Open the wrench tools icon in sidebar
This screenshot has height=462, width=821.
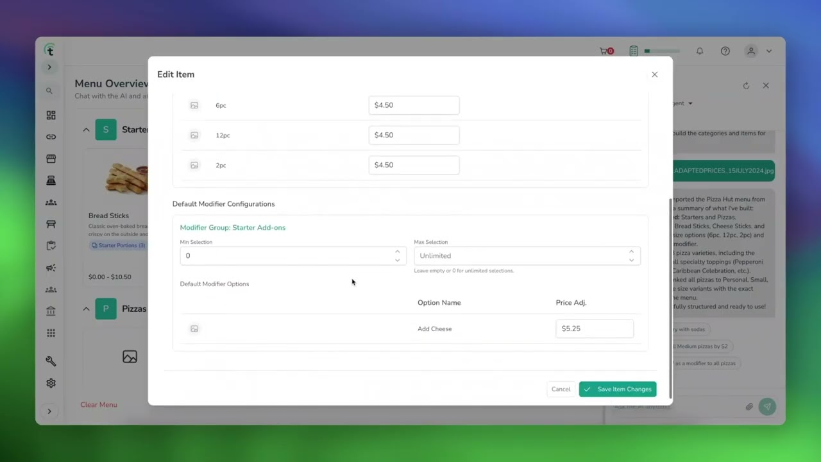point(51,361)
